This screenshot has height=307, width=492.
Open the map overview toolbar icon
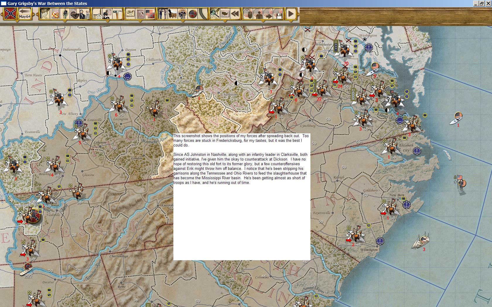(x=44, y=13)
